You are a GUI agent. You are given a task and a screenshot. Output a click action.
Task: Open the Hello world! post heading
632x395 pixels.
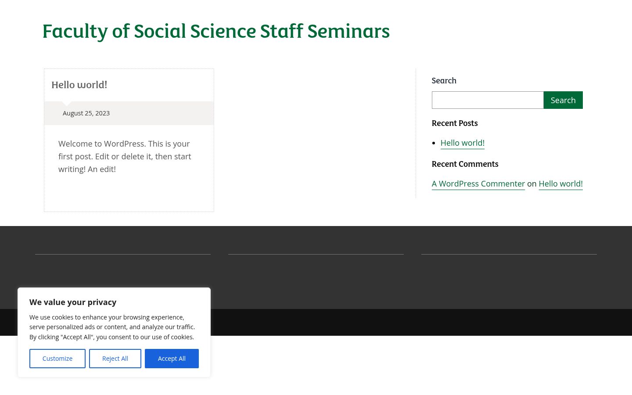click(79, 85)
